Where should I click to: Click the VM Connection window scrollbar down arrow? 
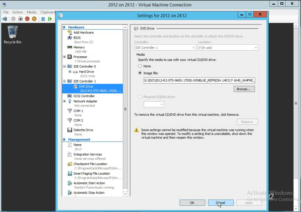point(296,208)
